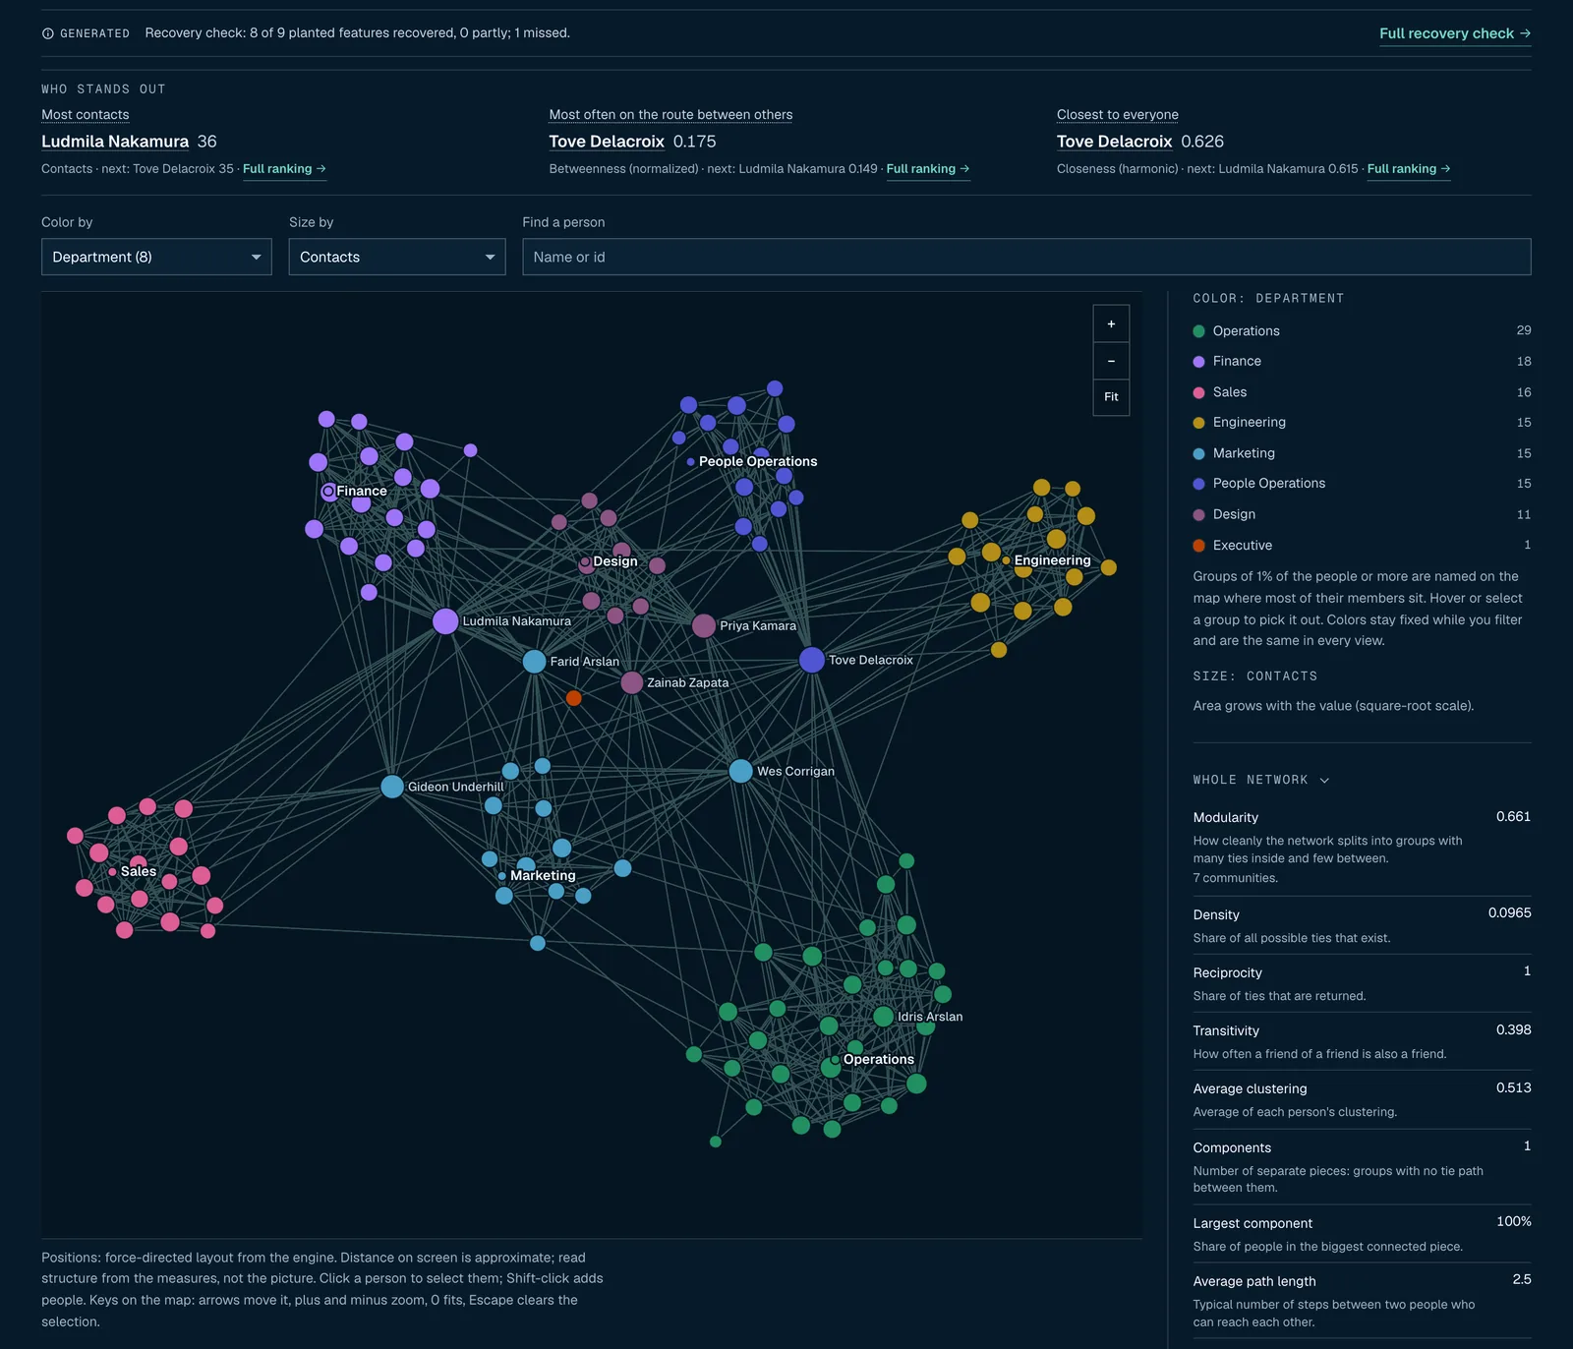Open the Full recovery check link

1455,33
